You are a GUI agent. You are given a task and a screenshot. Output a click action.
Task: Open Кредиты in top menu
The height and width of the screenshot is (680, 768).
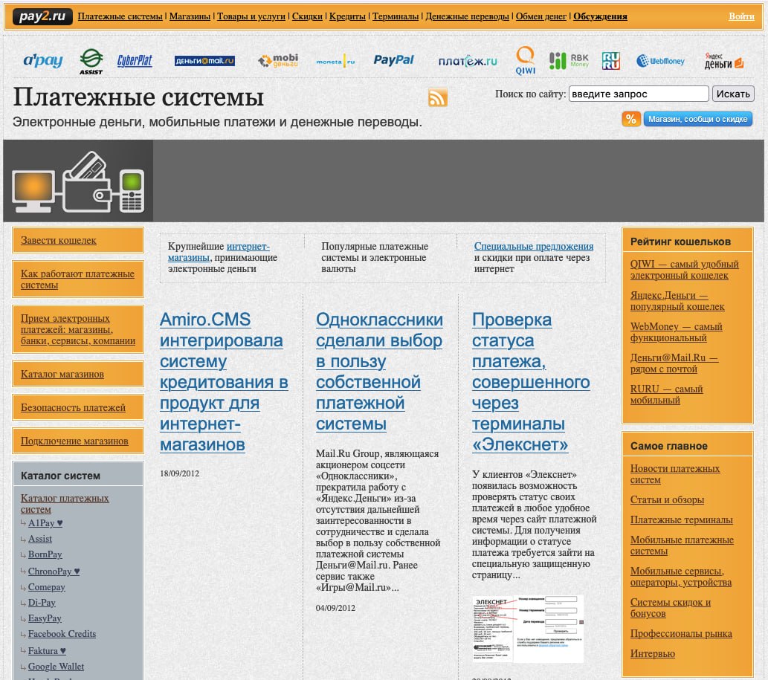pos(347,16)
